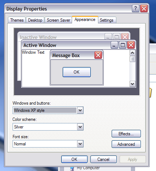Open the Color scheme dropdown arrow
Image resolution: width=156 pixels, height=171 pixels.
(80, 127)
